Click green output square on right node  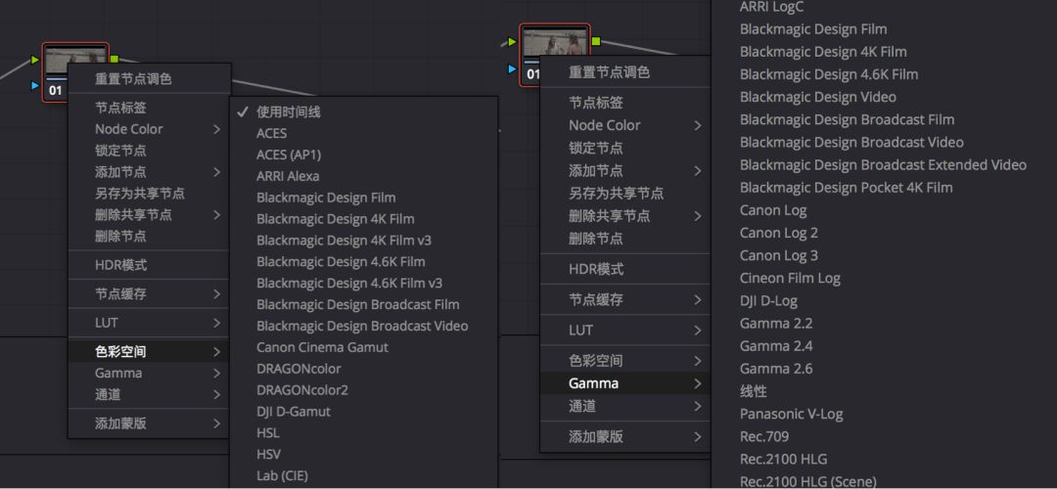pos(596,42)
